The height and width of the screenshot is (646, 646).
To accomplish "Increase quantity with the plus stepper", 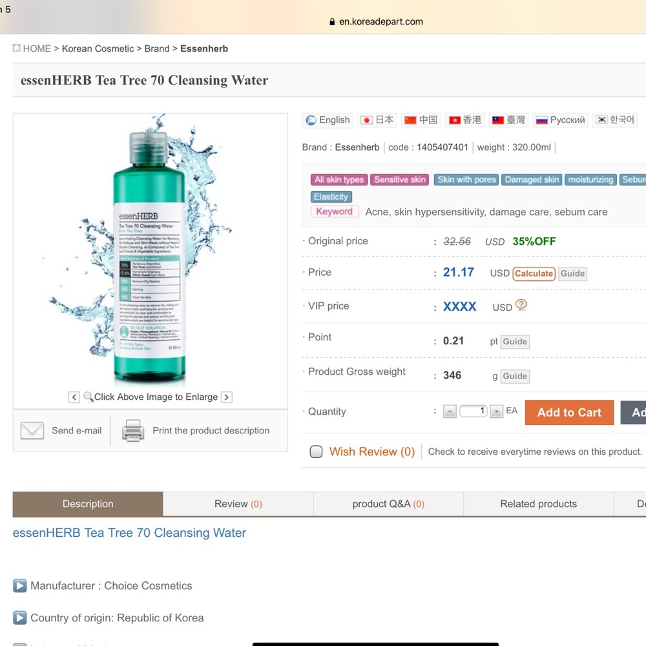I will (x=495, y=412).
